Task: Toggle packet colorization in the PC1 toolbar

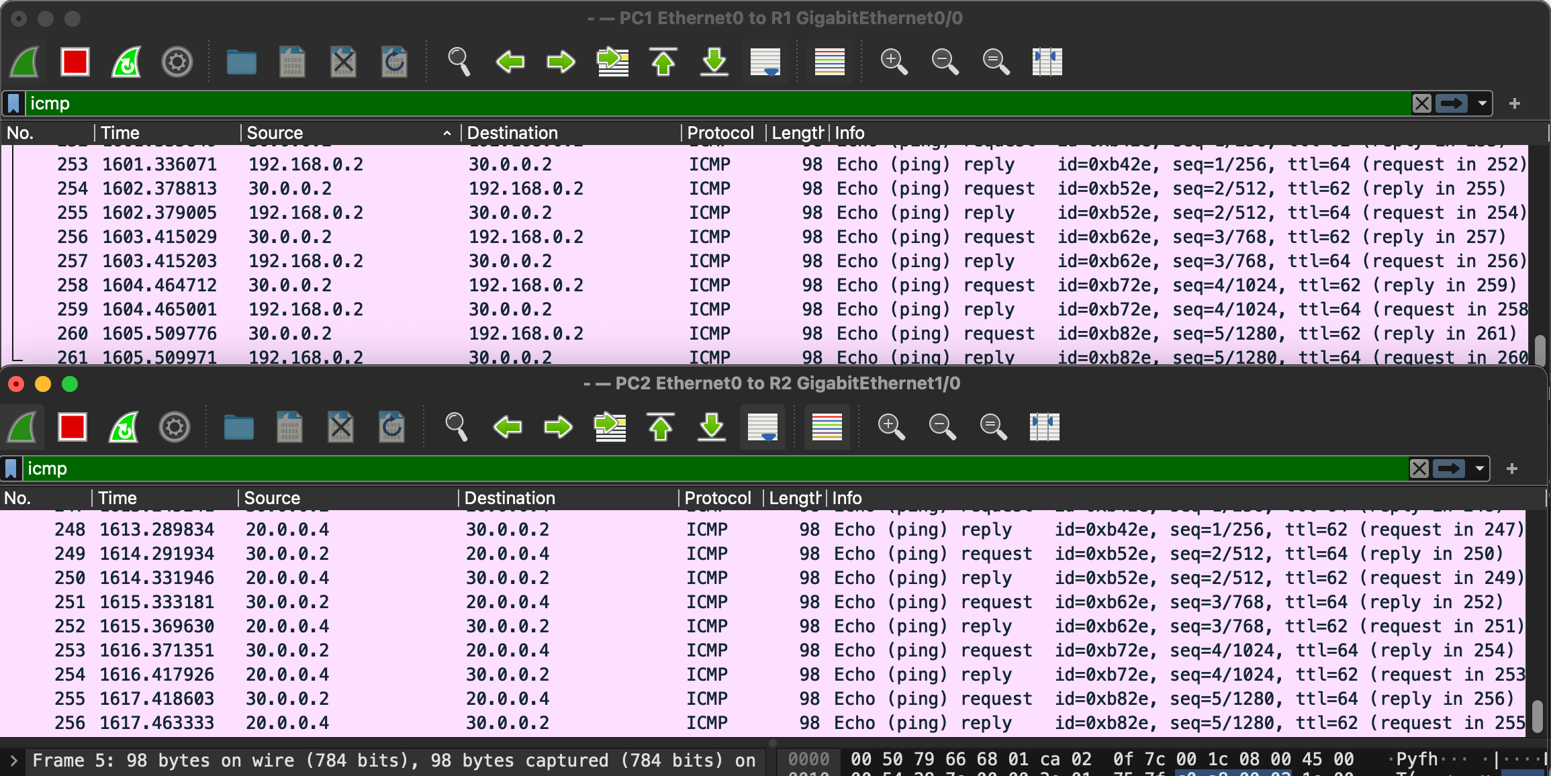Action: [829, 62]
